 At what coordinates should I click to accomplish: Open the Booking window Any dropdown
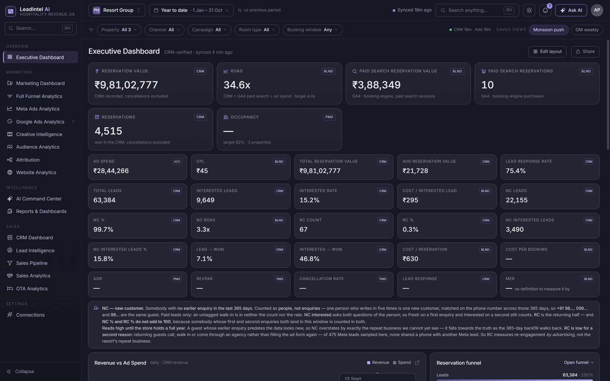pos(313,30)
